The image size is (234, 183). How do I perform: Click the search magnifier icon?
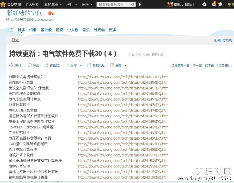pyautogui.click(x=133, y=5)
